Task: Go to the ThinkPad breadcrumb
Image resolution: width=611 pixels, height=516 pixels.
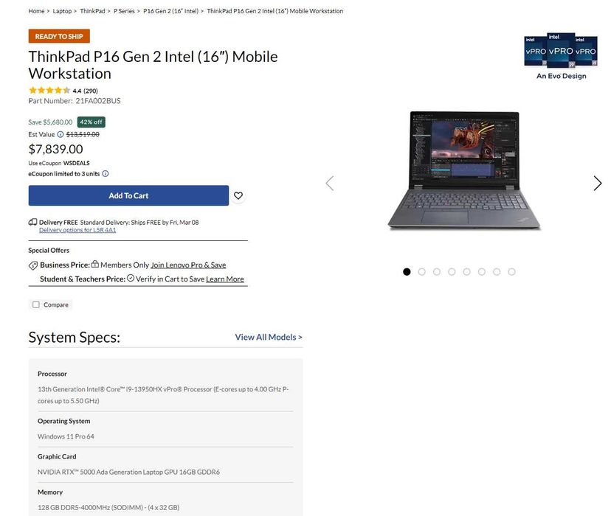Action: [x=92, y=11]
